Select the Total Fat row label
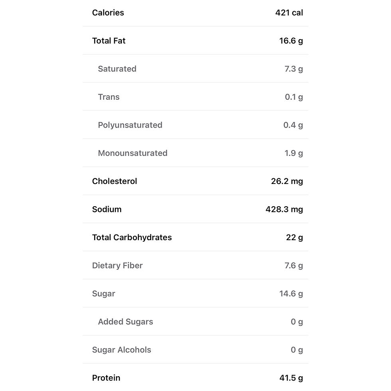 point(109,41)
